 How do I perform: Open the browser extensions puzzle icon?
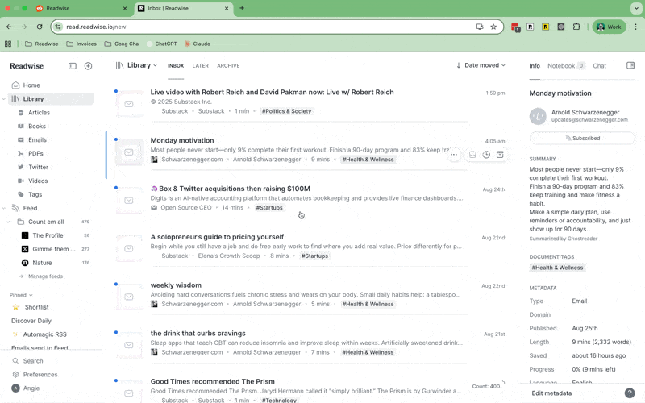pyautogui.click(x=576, y=27)
